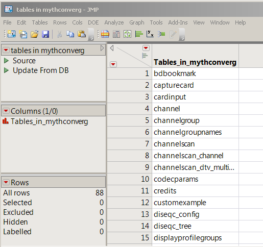Click the cardinput cell
The width and height of the screenshot is (263, 247).
(196, 97)
